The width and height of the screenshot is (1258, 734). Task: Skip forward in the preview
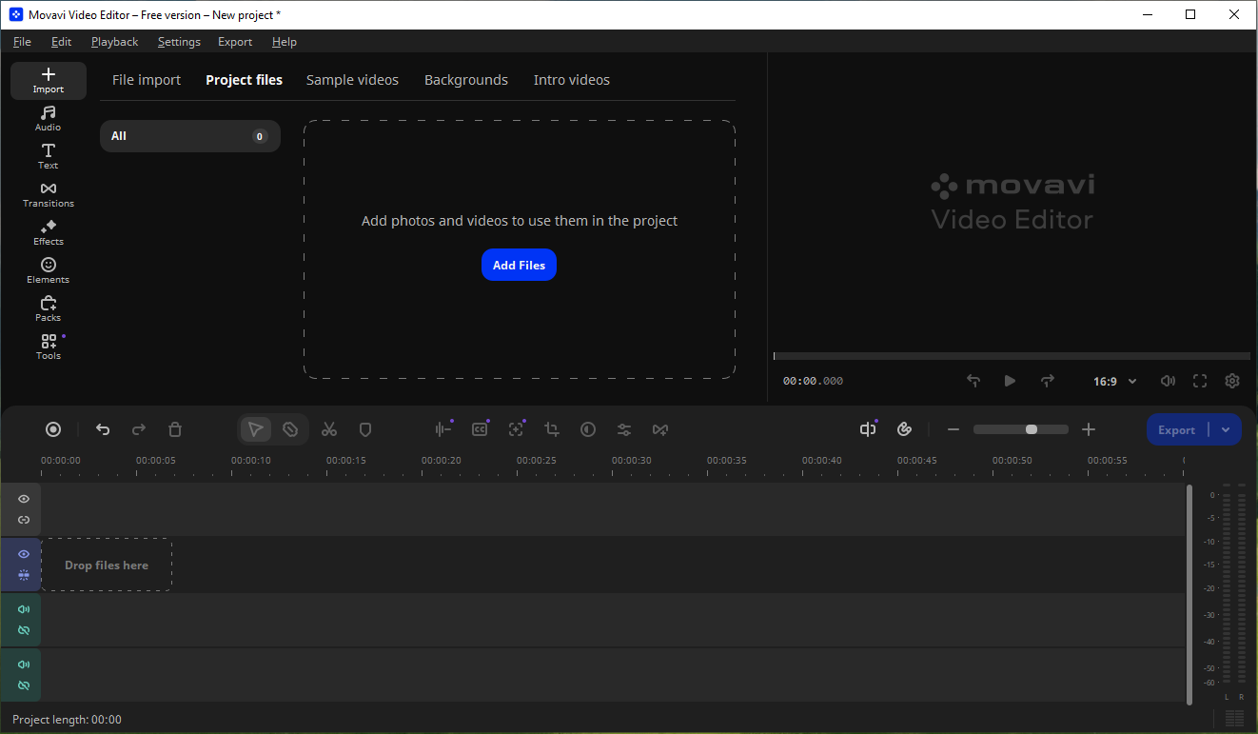pos(1048,381)
